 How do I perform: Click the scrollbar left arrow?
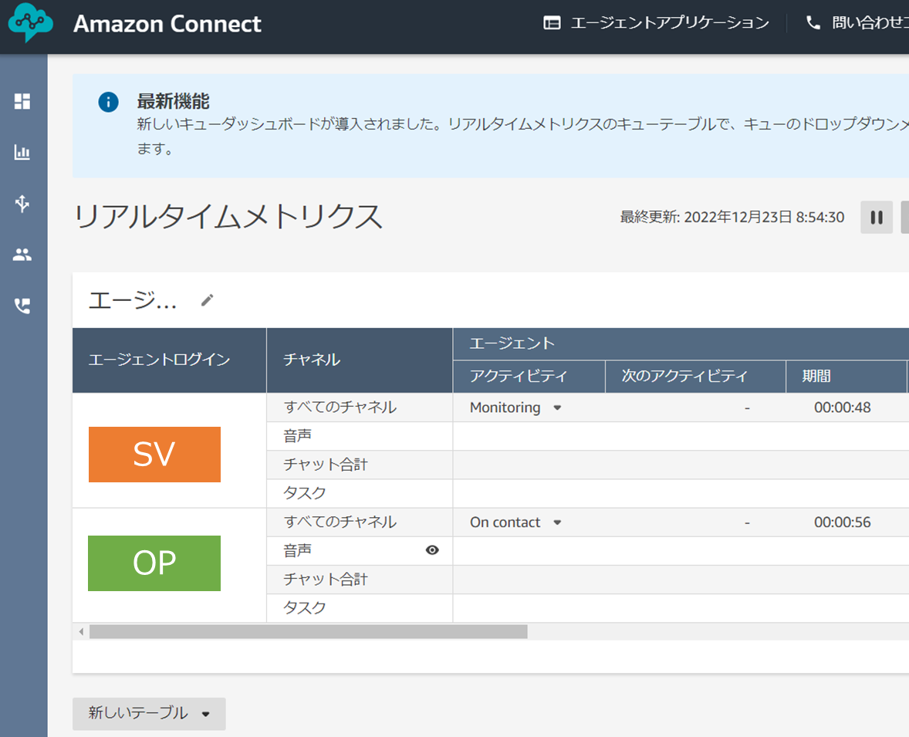click(x=81, y=631)
